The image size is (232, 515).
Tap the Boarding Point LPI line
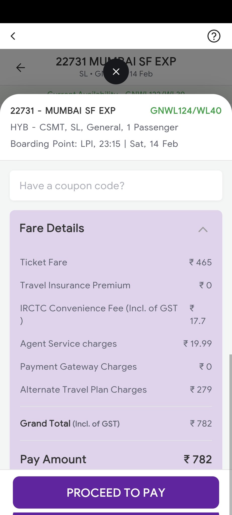(x=94, y=144)
